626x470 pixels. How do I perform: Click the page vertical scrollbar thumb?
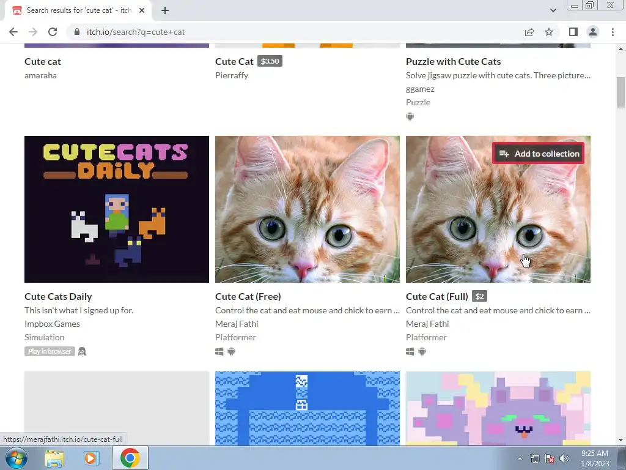pyautogui.click(x=620, y=92)
